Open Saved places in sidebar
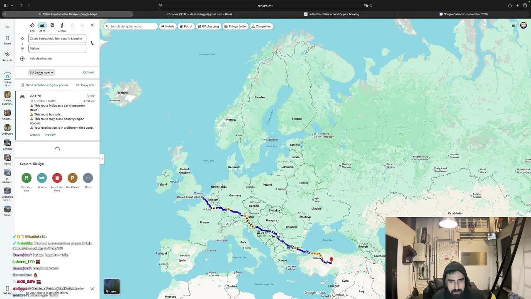The height and width of the screenshot is (299, 531). pos(7,40)
